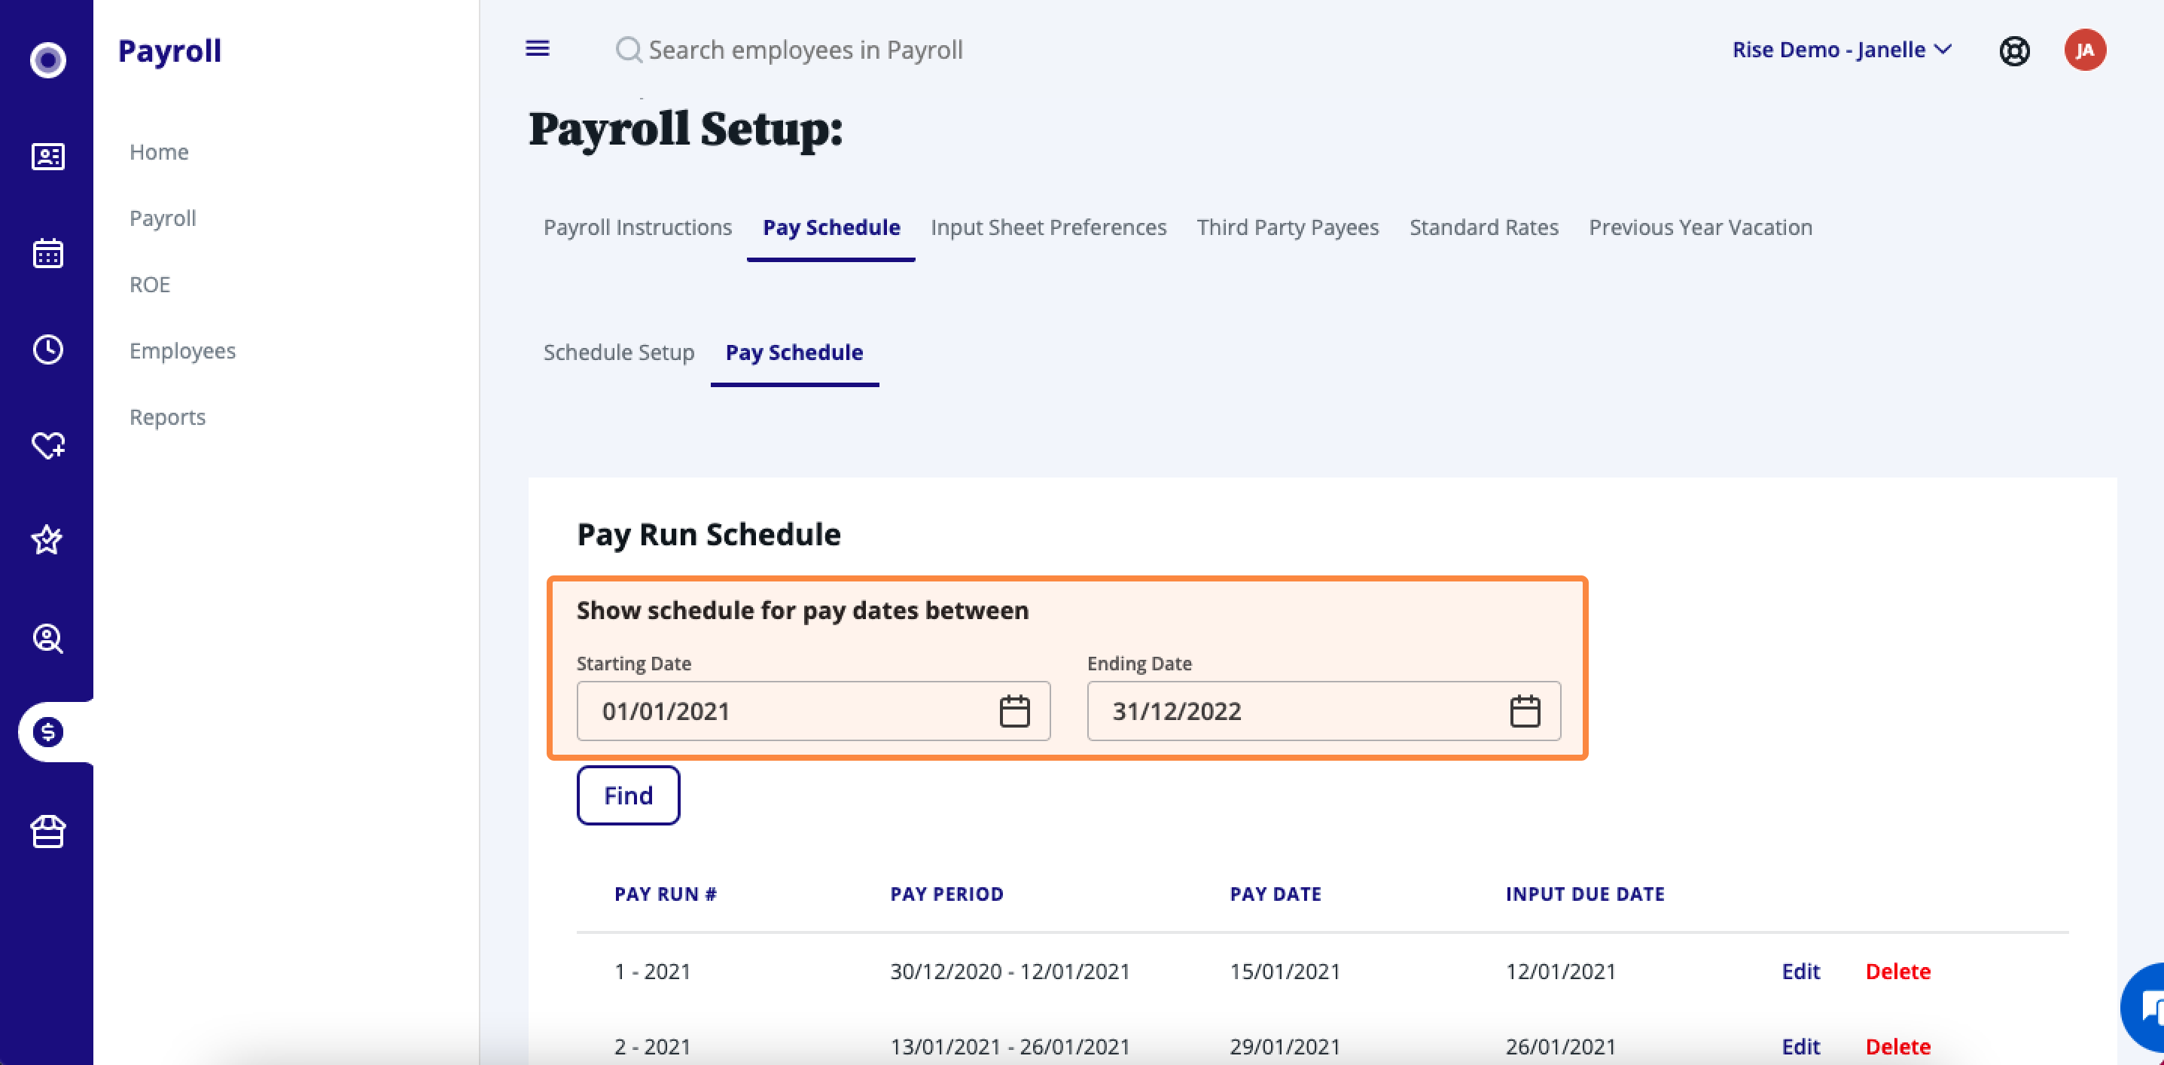
Task: Switch to Schedule Setup sub-tab
Action: tap(619, 352)
